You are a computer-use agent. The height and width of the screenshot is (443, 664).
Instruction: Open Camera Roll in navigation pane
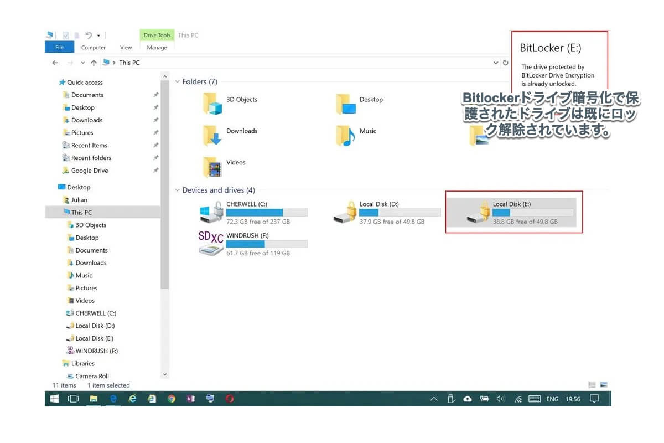[92, 376]
